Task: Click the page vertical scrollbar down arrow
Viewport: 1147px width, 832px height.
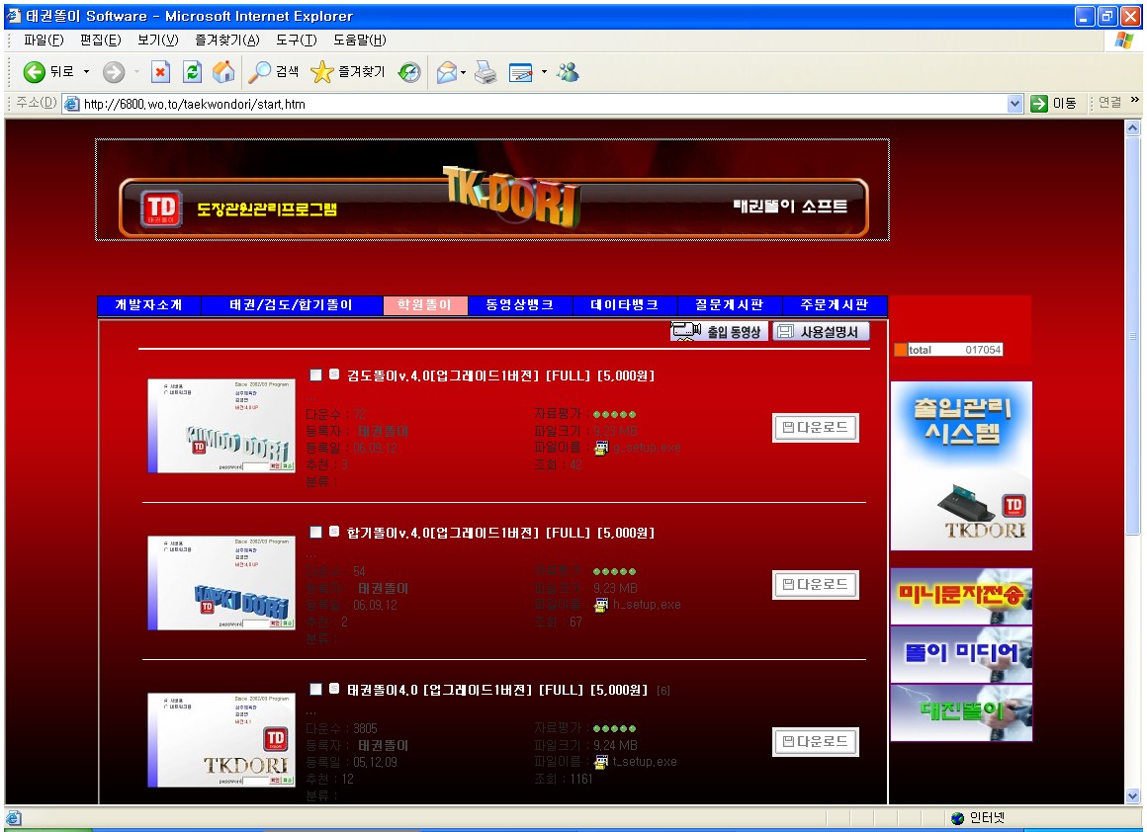Action: (x=1133, y=795)
